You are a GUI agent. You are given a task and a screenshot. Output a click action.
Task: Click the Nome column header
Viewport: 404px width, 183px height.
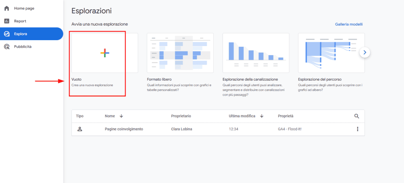coord(110,116)
